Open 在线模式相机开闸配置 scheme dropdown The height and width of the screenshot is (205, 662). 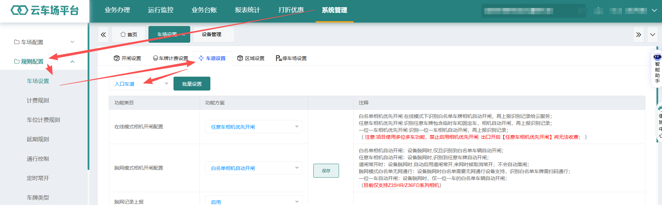(254, 127)
